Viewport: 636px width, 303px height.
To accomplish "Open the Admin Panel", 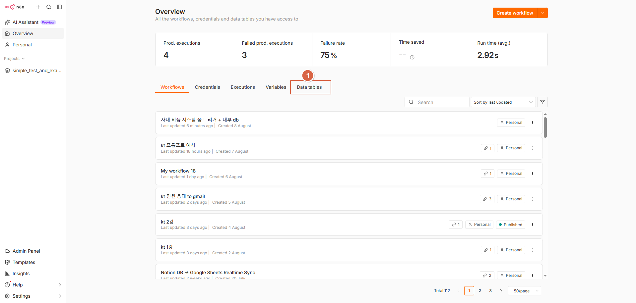I will [33, 251].
